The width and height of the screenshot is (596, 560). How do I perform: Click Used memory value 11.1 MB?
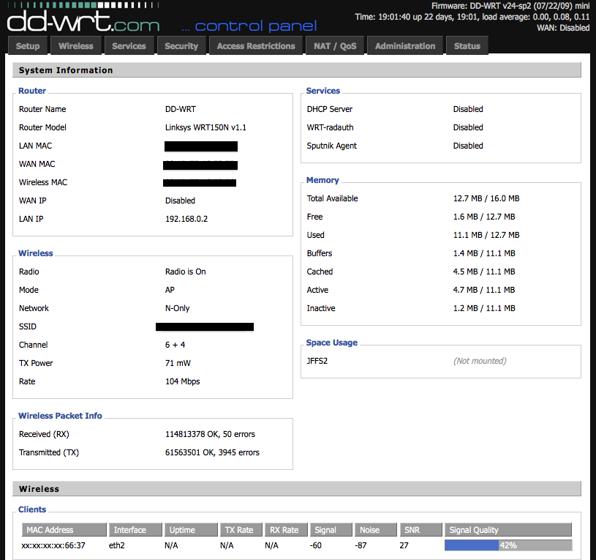click(486, 235)
